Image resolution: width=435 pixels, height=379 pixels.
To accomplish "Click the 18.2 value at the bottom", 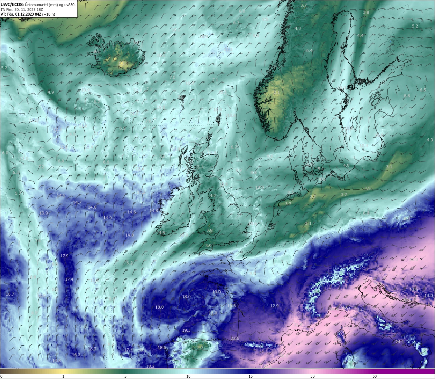I will pyautogui.click(x=150, y=366).
